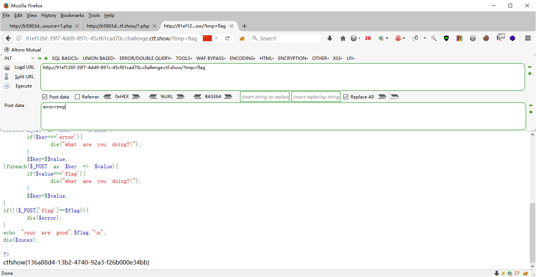Open the cookie manager extension icon
The width and height of the screenshot is (536, 277).
click(486, 38)
